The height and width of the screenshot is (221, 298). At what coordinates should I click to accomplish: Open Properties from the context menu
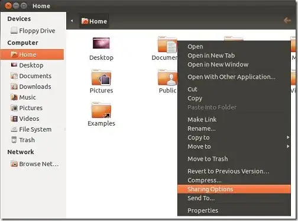234,210
